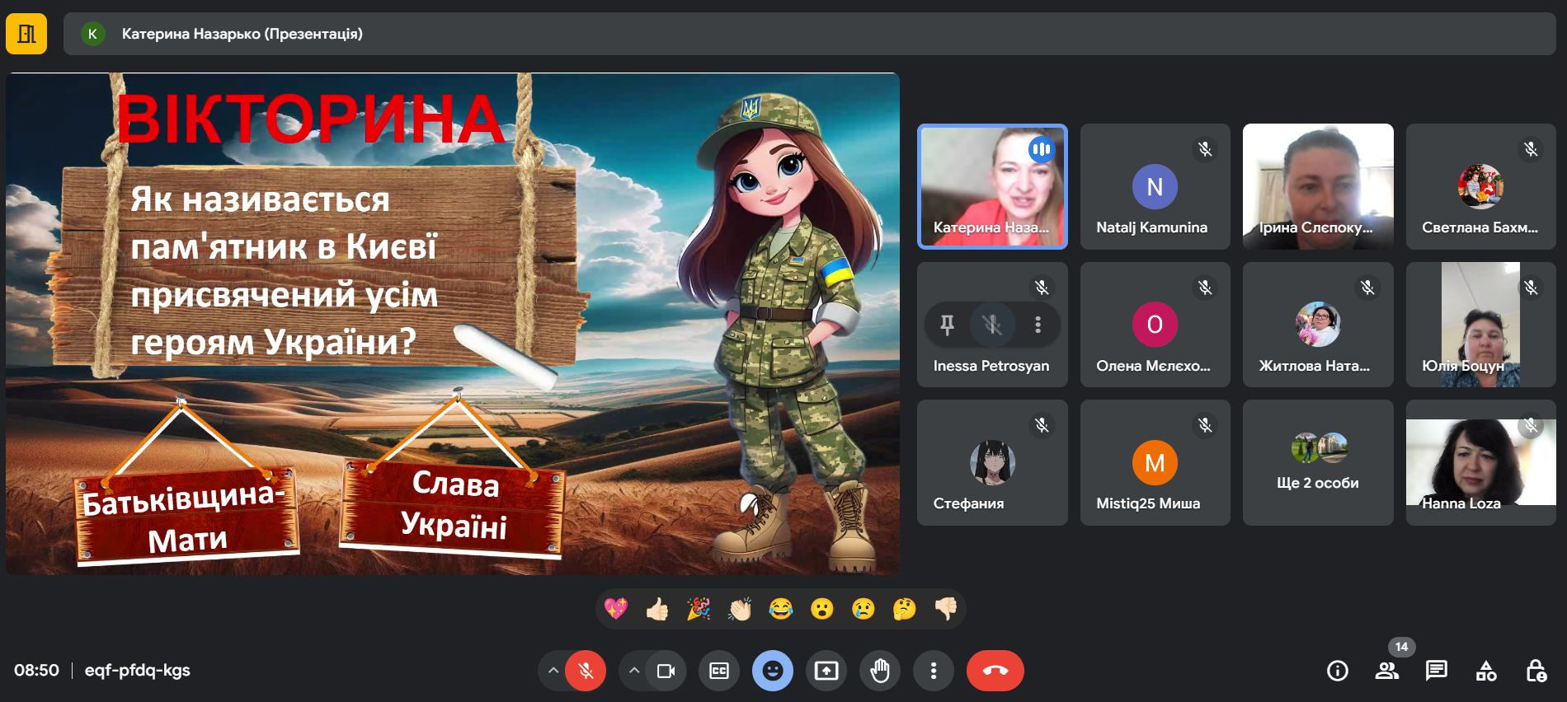Send the thumbs up reaction
1567x702 pixels.
tap(657, 609)
